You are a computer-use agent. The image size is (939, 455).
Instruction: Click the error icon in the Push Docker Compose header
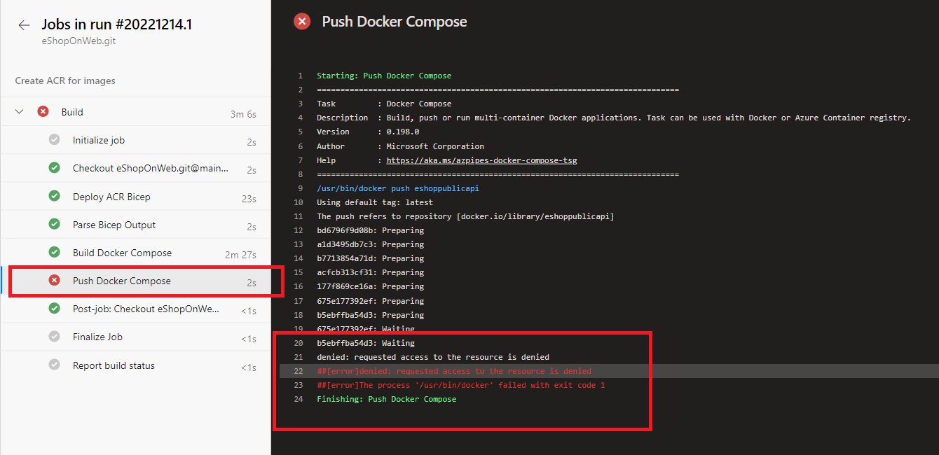pos(301,21)
